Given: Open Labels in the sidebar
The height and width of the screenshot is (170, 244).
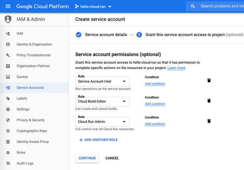Looking at the screenshot, I should [x=34, y=98].
